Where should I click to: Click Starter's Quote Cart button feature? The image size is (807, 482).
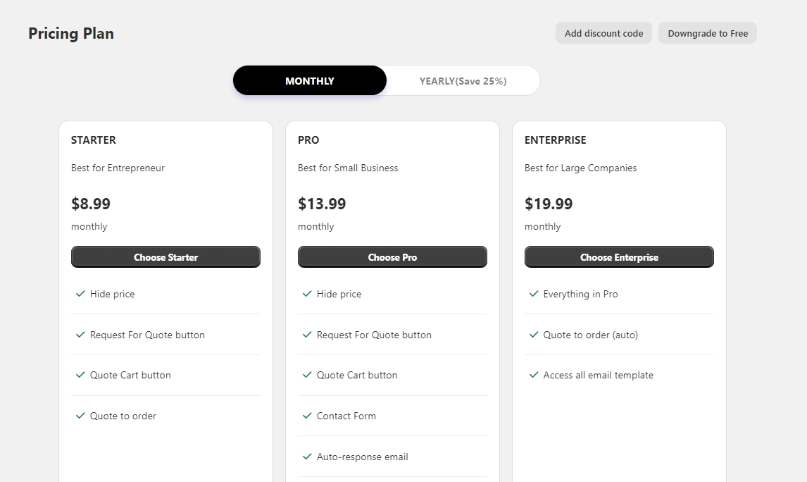click(x=130, y=375)
